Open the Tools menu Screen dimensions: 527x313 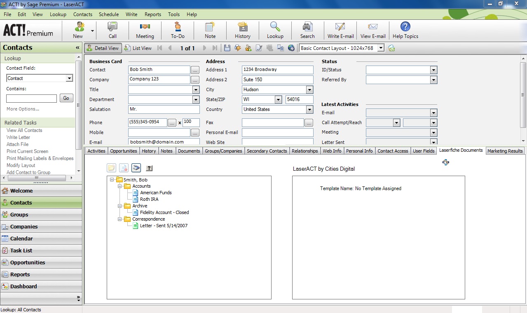pos(174,14)
